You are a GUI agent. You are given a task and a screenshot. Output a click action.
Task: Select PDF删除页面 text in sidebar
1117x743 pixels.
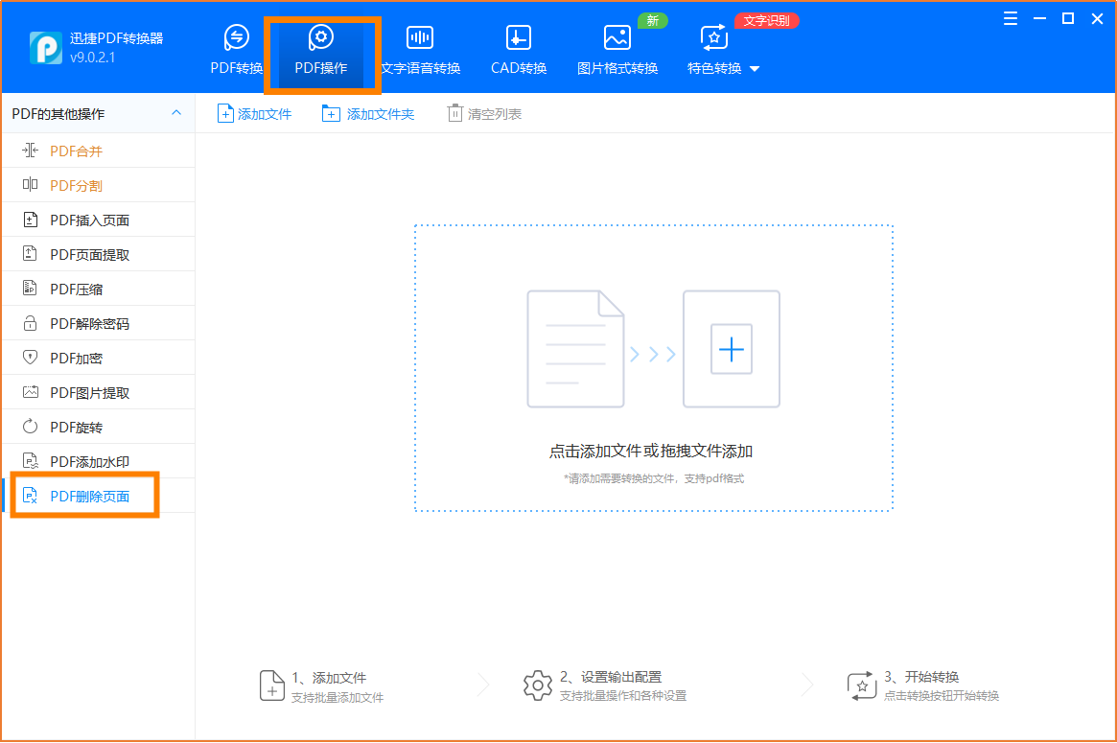click(x=90, y=497)
